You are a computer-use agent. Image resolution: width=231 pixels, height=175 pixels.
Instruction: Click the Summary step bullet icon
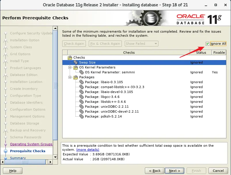click(x=5, y=158)
